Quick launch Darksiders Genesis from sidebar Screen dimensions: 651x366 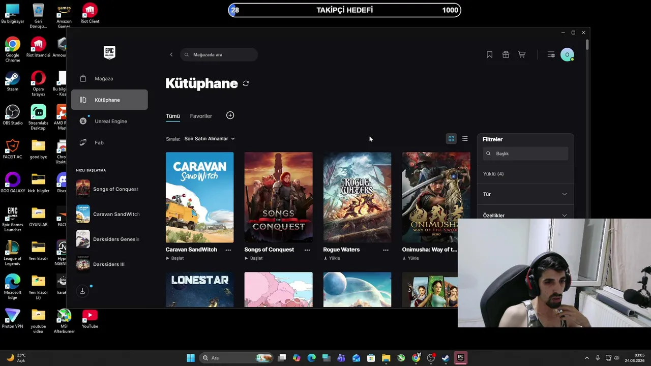click(x=109, y=239)
